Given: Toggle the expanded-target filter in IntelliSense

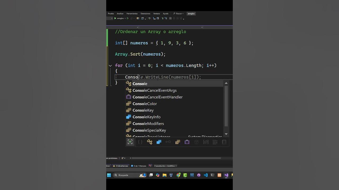Looking at the screenshot, I should (x=130, y=142).
